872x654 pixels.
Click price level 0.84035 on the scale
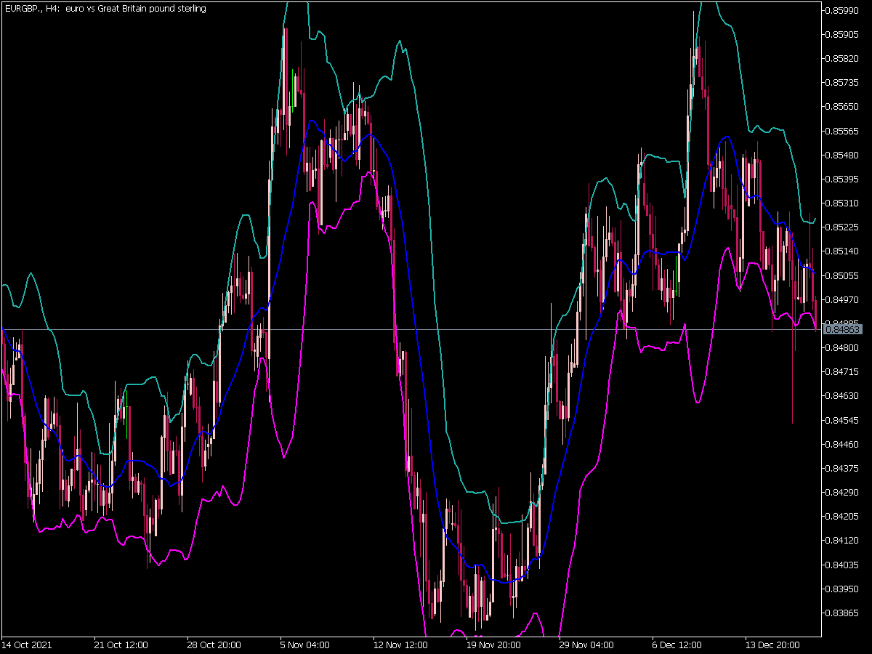(x=843, y=565)
